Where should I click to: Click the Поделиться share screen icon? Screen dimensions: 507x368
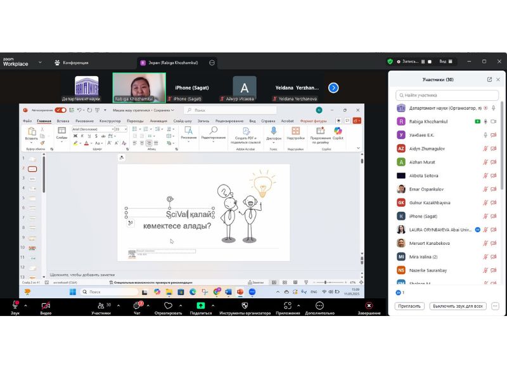[200, 306]
